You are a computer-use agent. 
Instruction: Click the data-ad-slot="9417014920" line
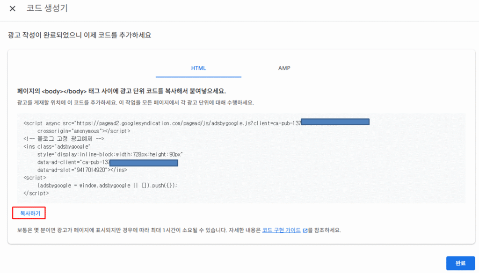(82, 170)
